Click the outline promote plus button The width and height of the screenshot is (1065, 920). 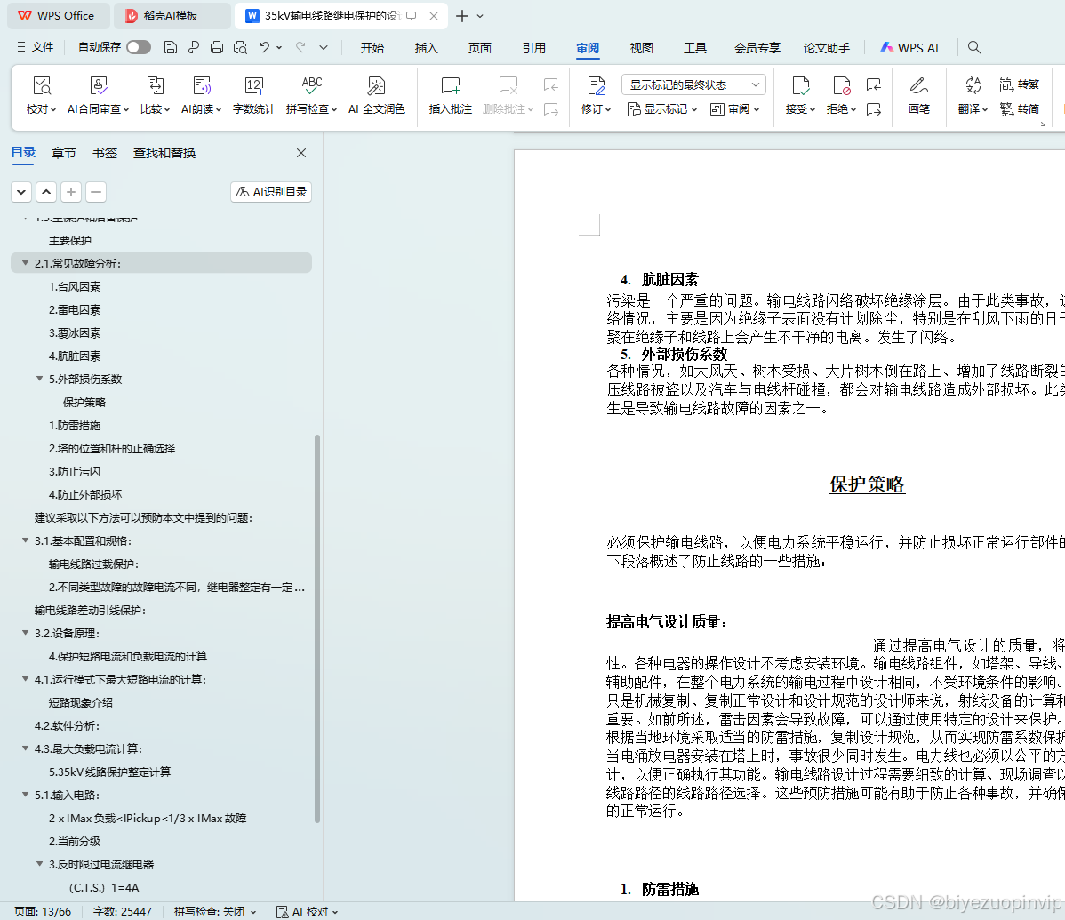tap(70, 192)
